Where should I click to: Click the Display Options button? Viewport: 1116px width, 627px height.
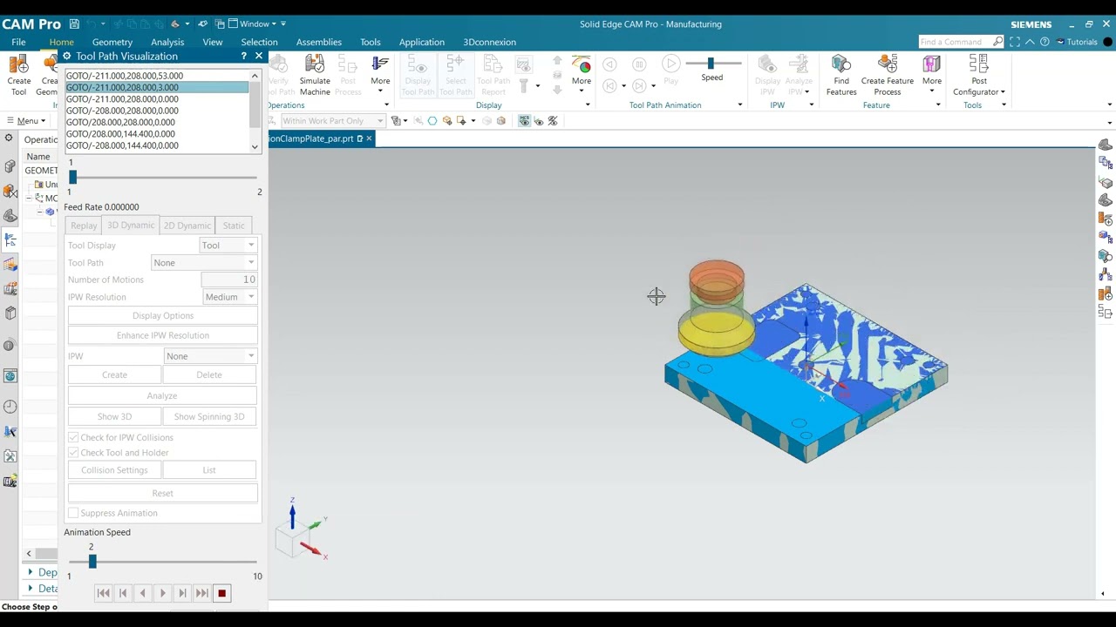click(x=163, y=315)
